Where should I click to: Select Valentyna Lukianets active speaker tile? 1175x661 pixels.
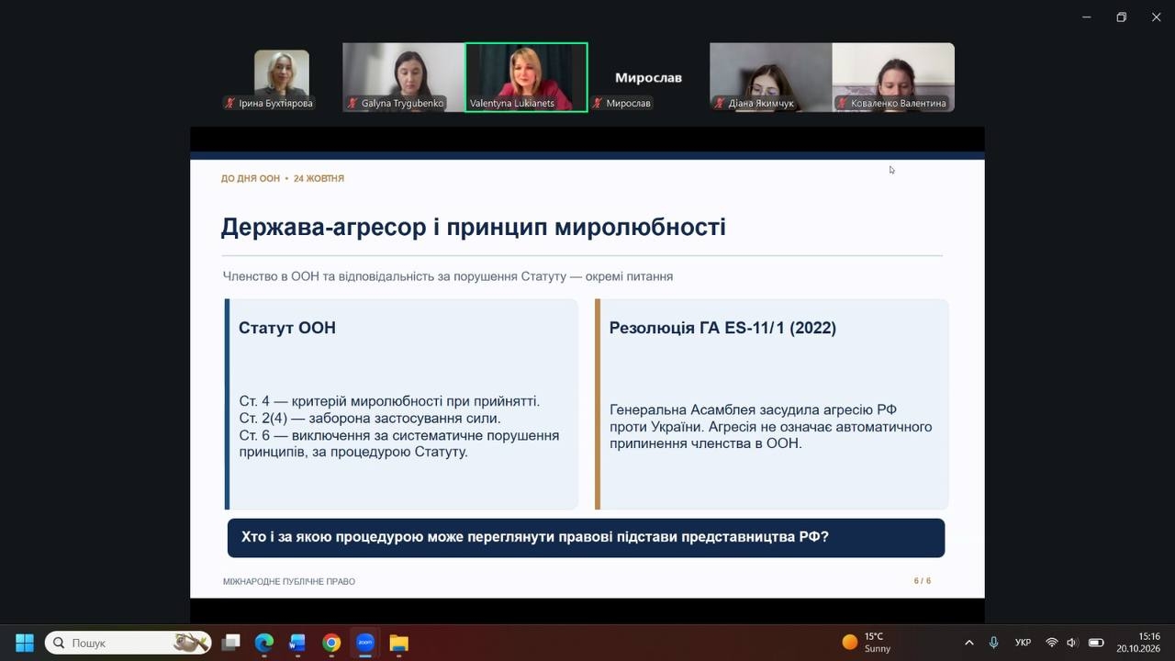526,77
